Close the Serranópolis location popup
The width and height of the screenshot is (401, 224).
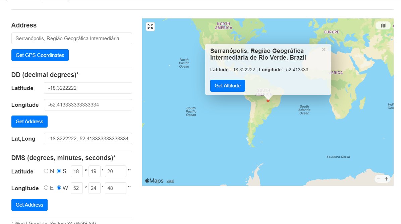[x=324, y=50]
